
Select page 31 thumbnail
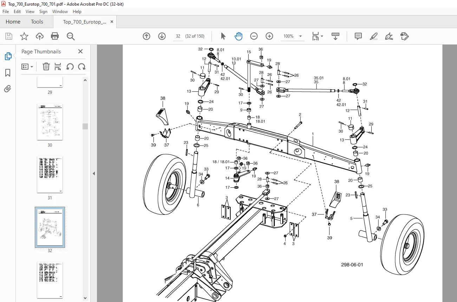click(50, 175)
